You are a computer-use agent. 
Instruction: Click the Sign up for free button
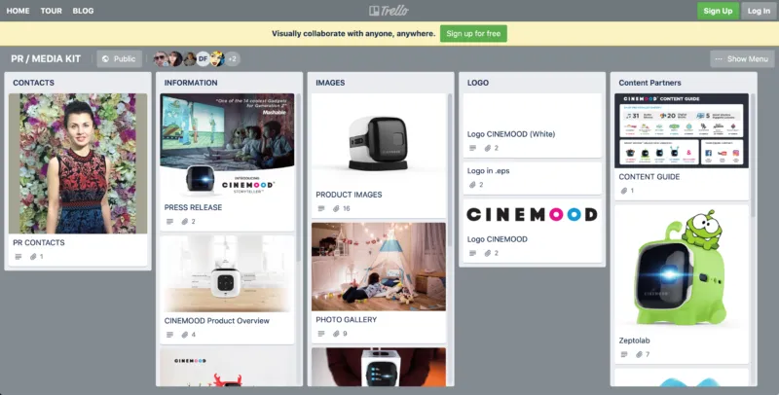coord(473,33)
